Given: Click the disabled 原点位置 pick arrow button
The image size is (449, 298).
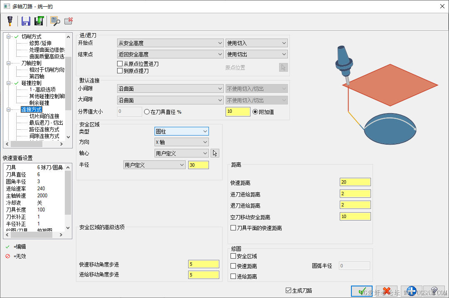Looking at the screenshot, I should pyautogui.click(x=283, y=68).
